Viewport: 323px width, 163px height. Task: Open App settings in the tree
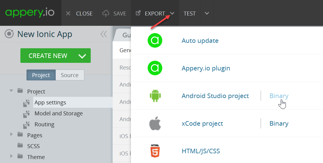pyautogui.click(x=50, y=102)
